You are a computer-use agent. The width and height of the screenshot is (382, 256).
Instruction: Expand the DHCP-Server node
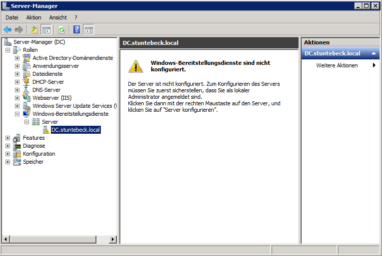pyautogui.click(x=17, y=82)
